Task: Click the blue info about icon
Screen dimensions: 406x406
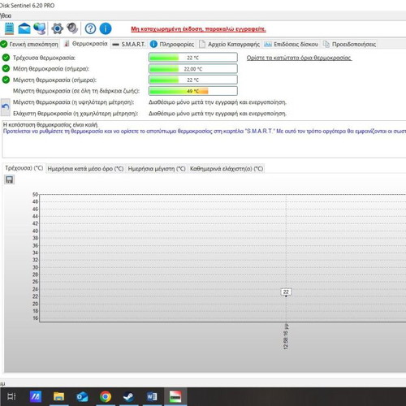Action: (x=106, y=28)
